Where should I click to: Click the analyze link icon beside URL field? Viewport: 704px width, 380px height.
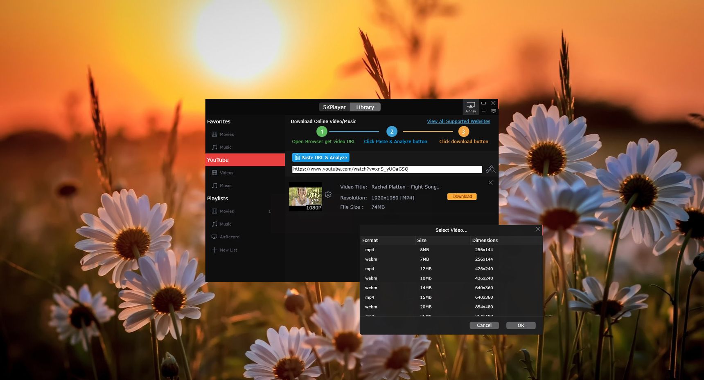click(490, 169)
